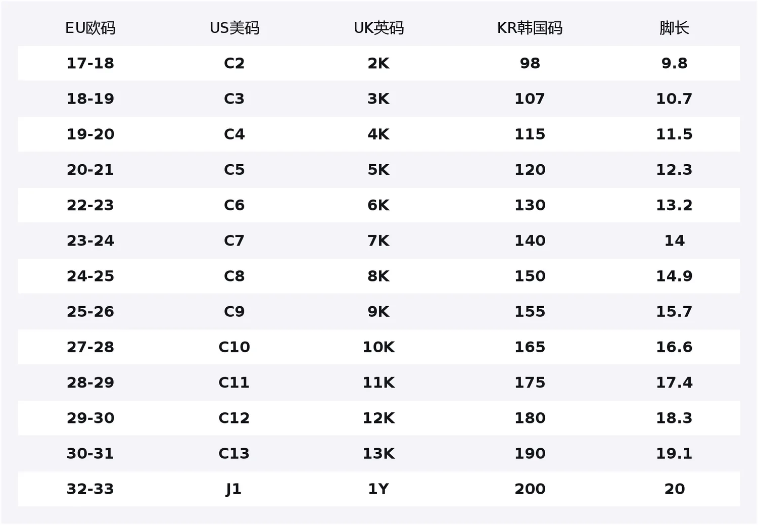The image size is (758, 525).
Task: Select the KR size 165 cell
Action: (530, 347)
